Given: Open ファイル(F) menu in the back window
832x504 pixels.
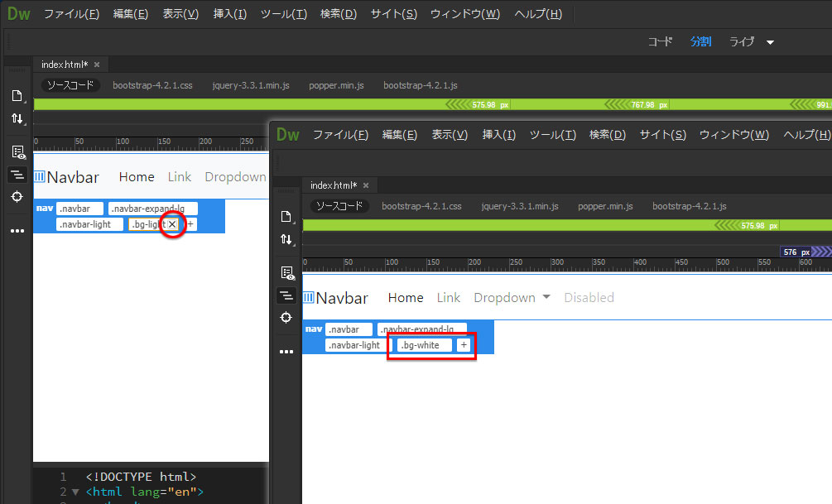Looking at the screenshot, I should 71,14.
